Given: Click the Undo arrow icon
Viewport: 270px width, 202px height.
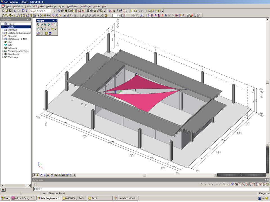Looking at the screenshot, I should tap(15, 11).
